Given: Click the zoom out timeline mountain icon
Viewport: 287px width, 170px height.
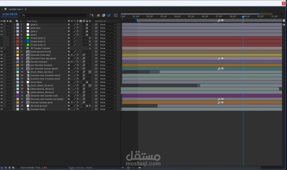Looking at the screenshot, I should click(x=123, y=167).
